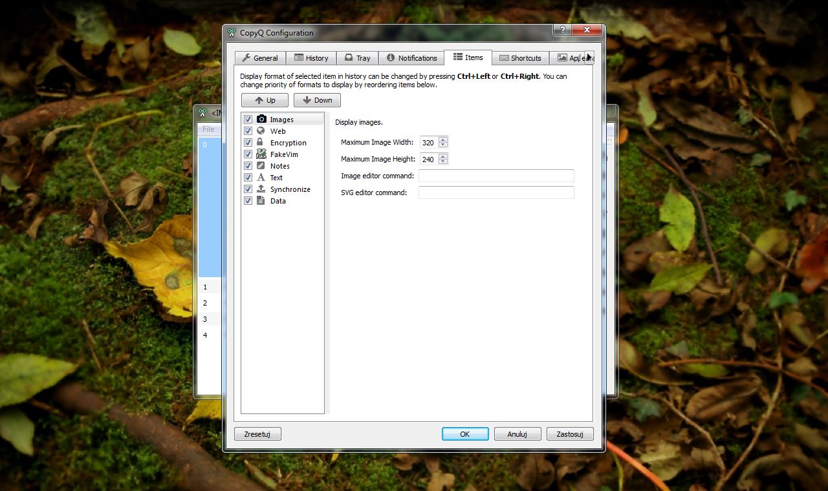Click the SVG editor command field
The image size is (828, 491).
point(496,193)
